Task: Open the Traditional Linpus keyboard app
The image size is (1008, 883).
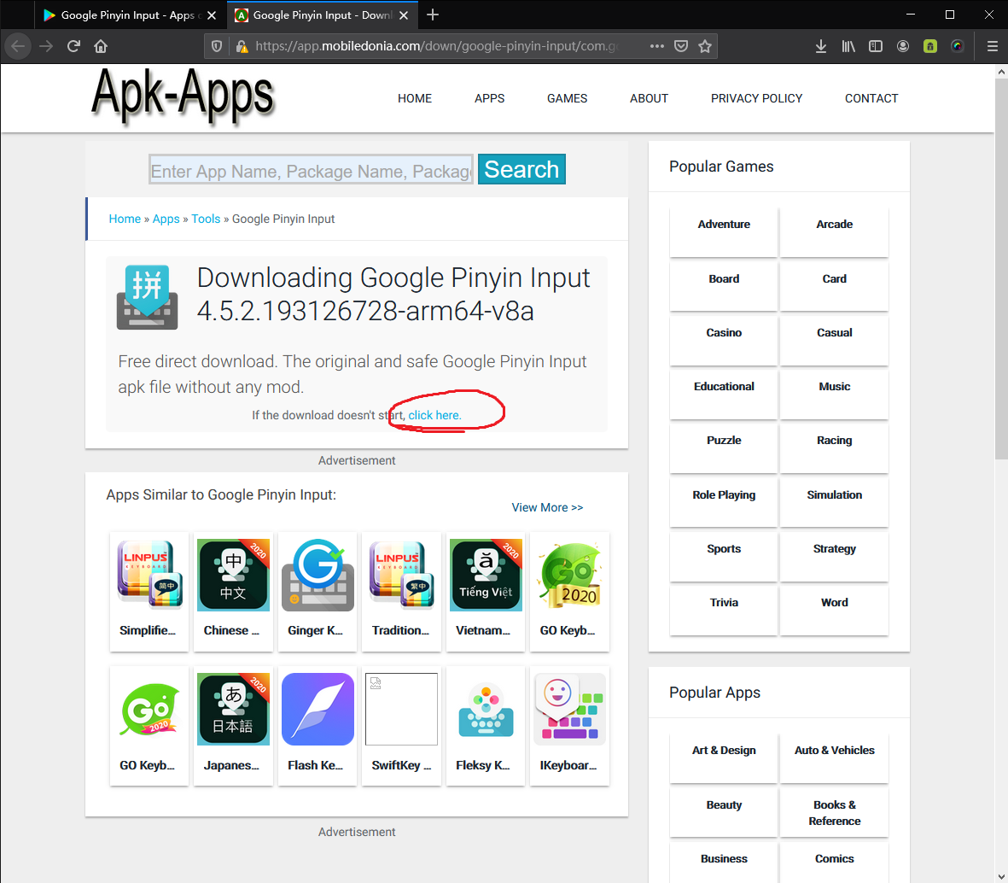Action: pyautogui.click(x=402, y=591)
